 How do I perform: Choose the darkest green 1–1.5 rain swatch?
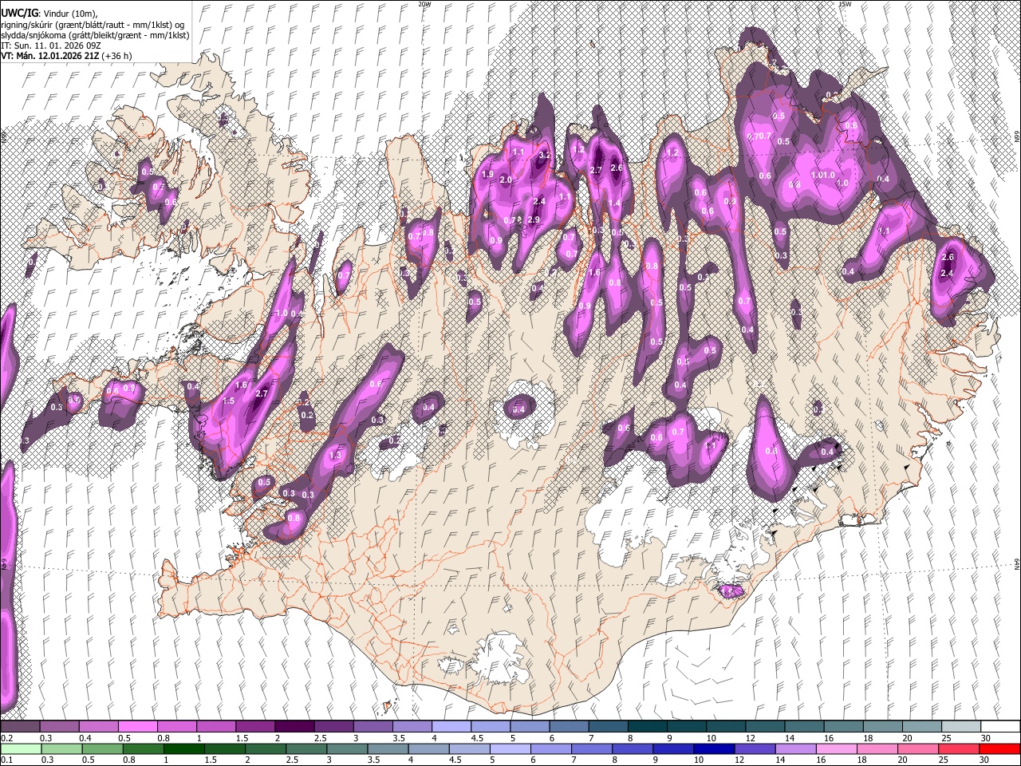pyautogui.click(x=183, y=748)
